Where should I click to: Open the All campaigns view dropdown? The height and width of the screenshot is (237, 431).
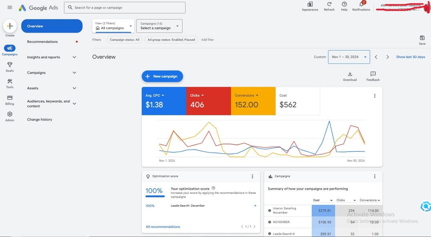point(113,26)
